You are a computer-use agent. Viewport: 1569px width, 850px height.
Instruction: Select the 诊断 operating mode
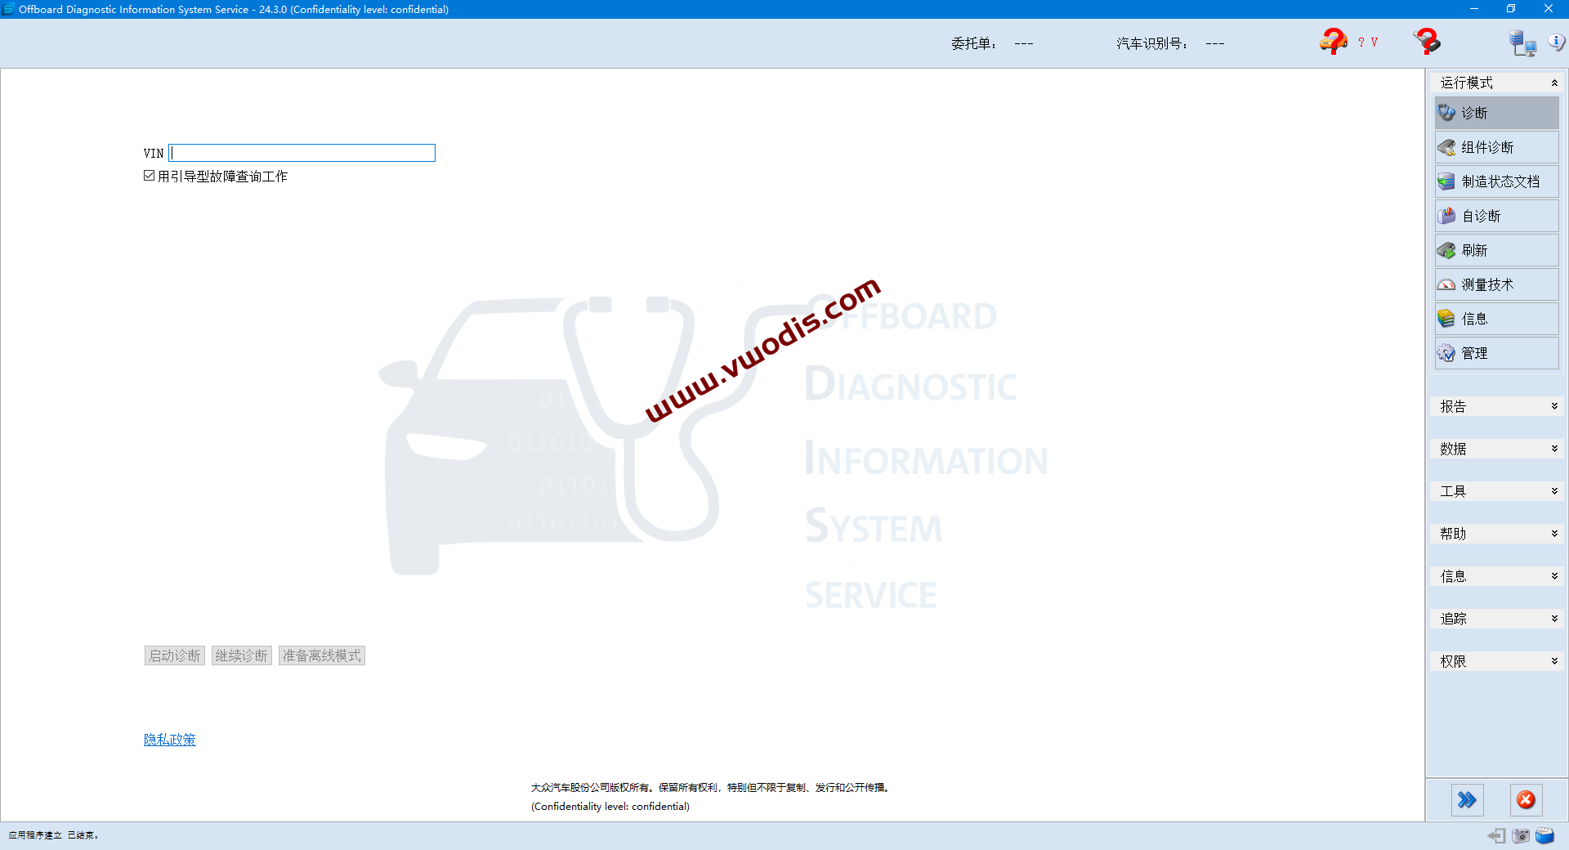tap(1496, 113)
